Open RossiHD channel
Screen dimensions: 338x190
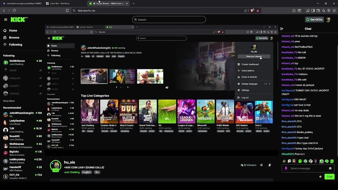click(22, 138)
